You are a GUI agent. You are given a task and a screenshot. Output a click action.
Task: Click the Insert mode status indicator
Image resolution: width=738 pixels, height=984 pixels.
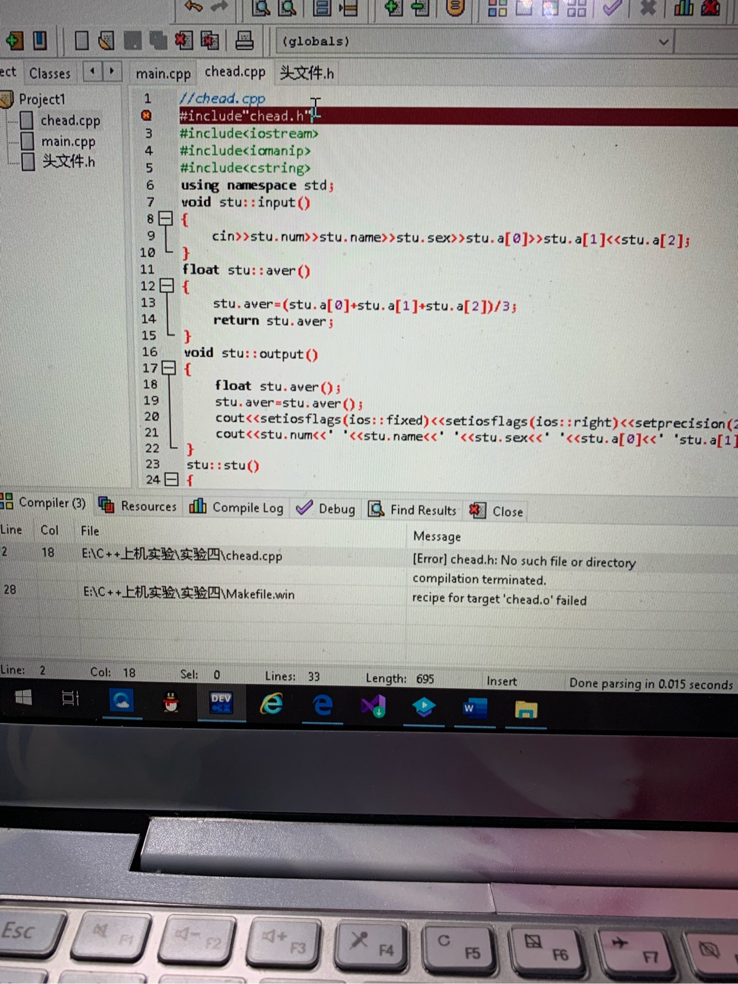[x=501, y=681]
